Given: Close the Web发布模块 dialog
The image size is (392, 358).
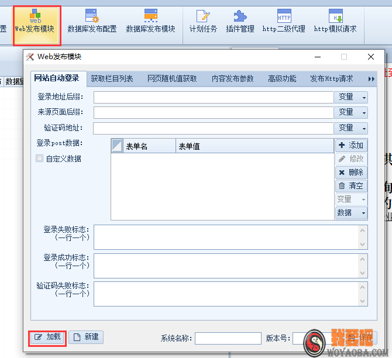Looking at the screenshot, I should 371,57.
